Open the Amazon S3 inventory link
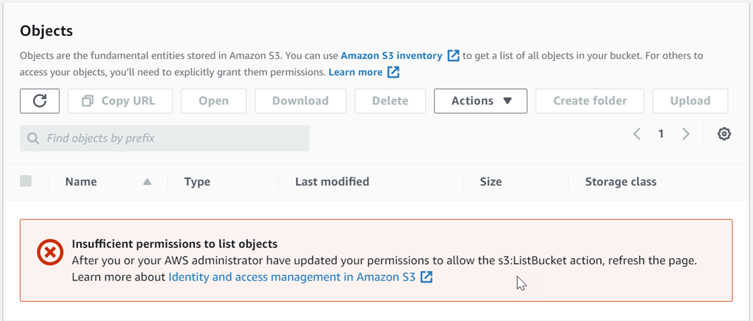The image size is (753, 321). tap(391, 56)
